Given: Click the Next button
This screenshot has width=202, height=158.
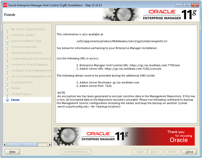Looking at the screenshot, I should coord(155,152).
